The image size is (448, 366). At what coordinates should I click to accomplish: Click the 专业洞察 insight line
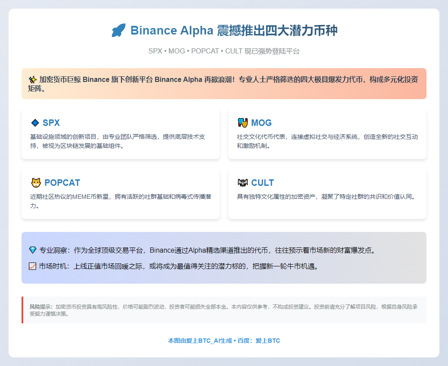[x=203, y=250]
